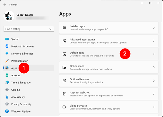Open Apps for websites title
The image size is (163, 117).
(x=80, y=93)
